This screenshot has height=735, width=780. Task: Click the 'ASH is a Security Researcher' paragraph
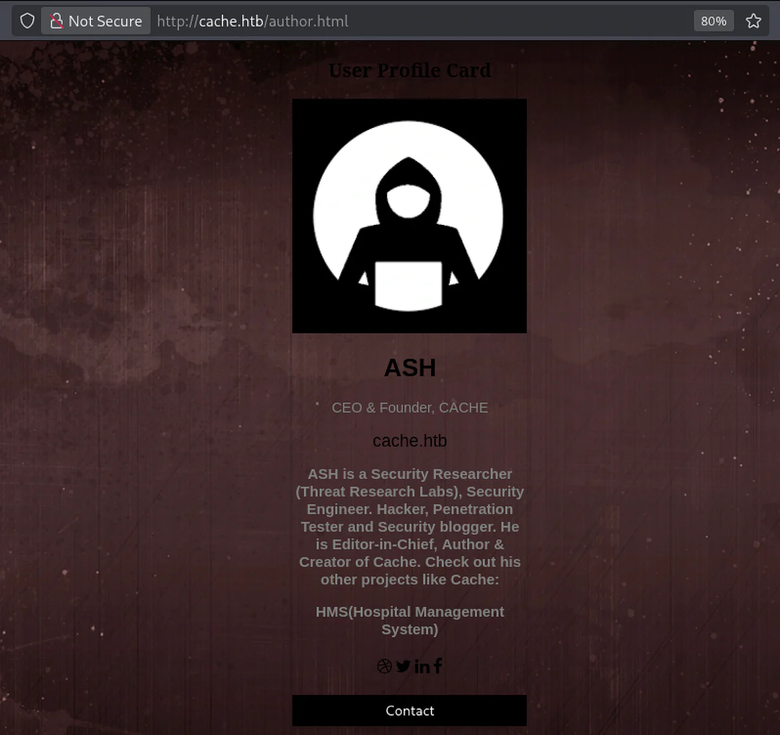tap(409, 526)
